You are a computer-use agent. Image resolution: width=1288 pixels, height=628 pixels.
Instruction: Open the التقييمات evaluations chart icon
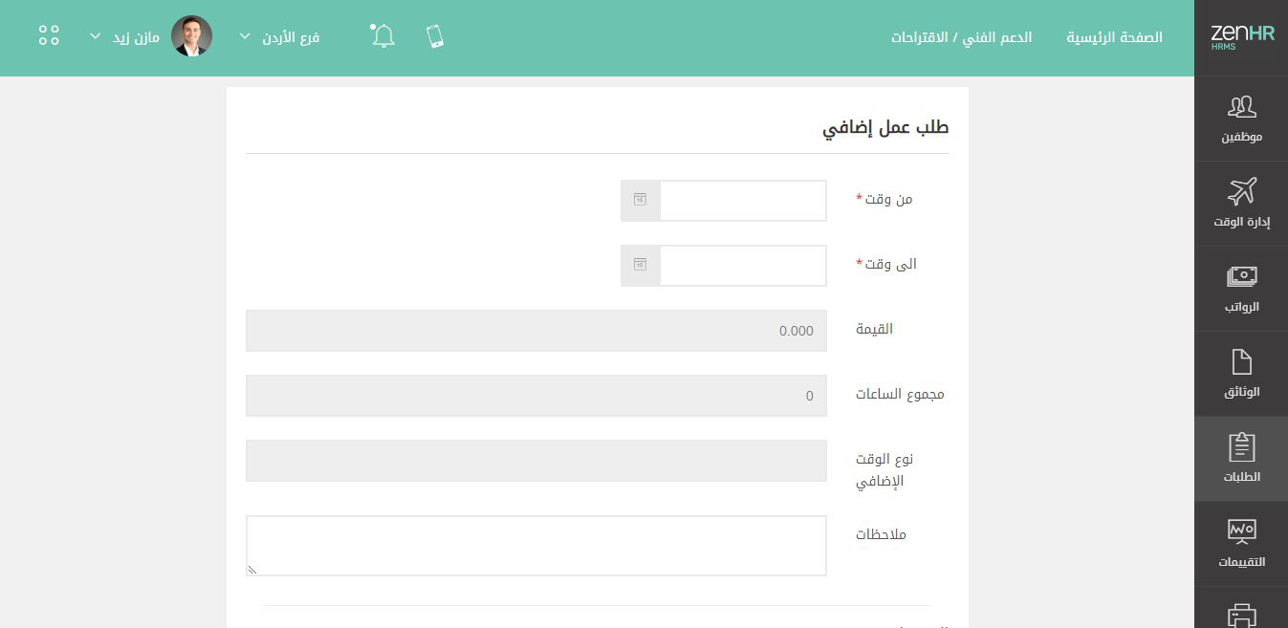point(1241,531)
